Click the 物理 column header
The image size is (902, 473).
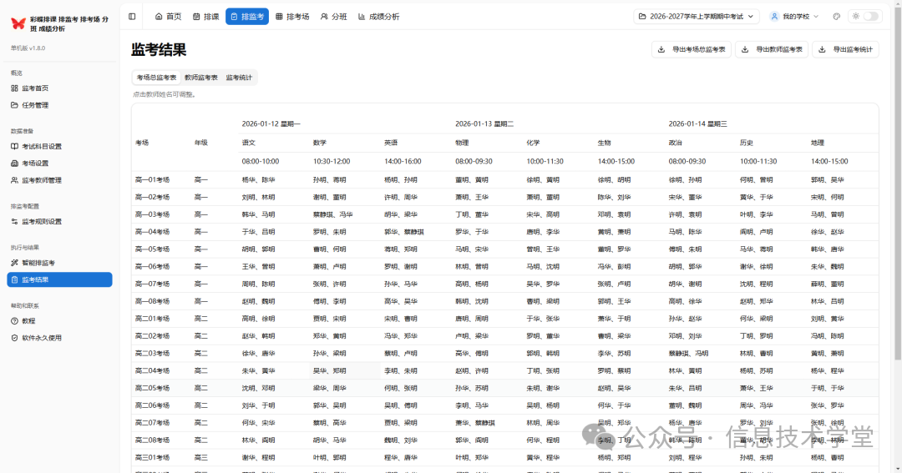click(462, 143)
